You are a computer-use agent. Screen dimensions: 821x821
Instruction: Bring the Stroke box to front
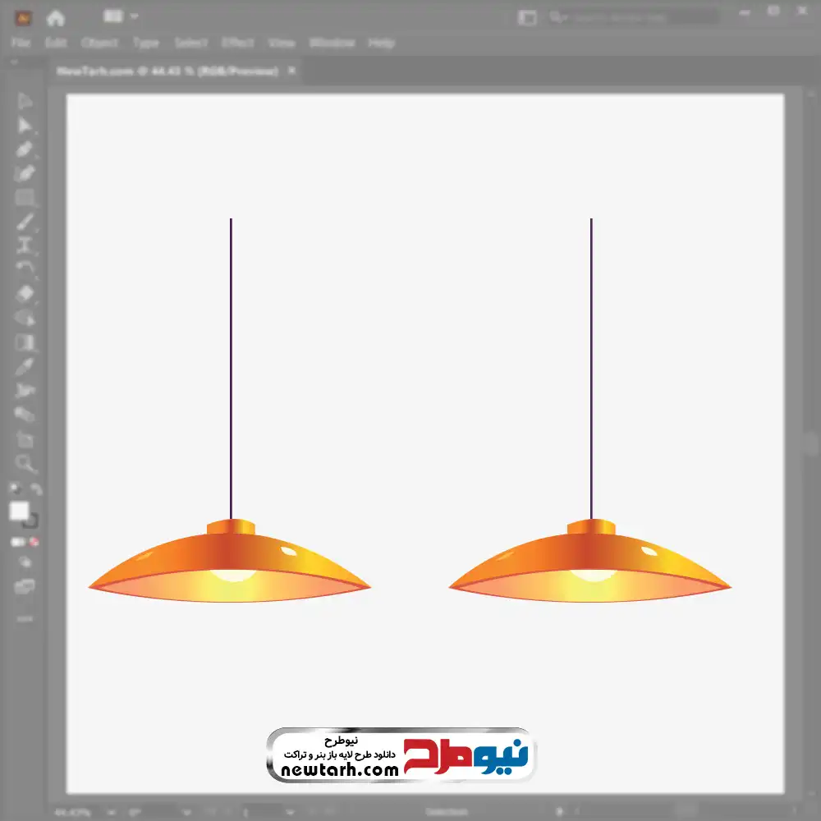32,521
